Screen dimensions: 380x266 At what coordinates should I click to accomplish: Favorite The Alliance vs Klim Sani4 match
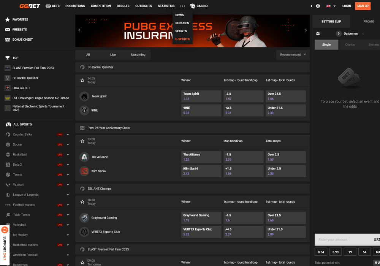(82, 141)
